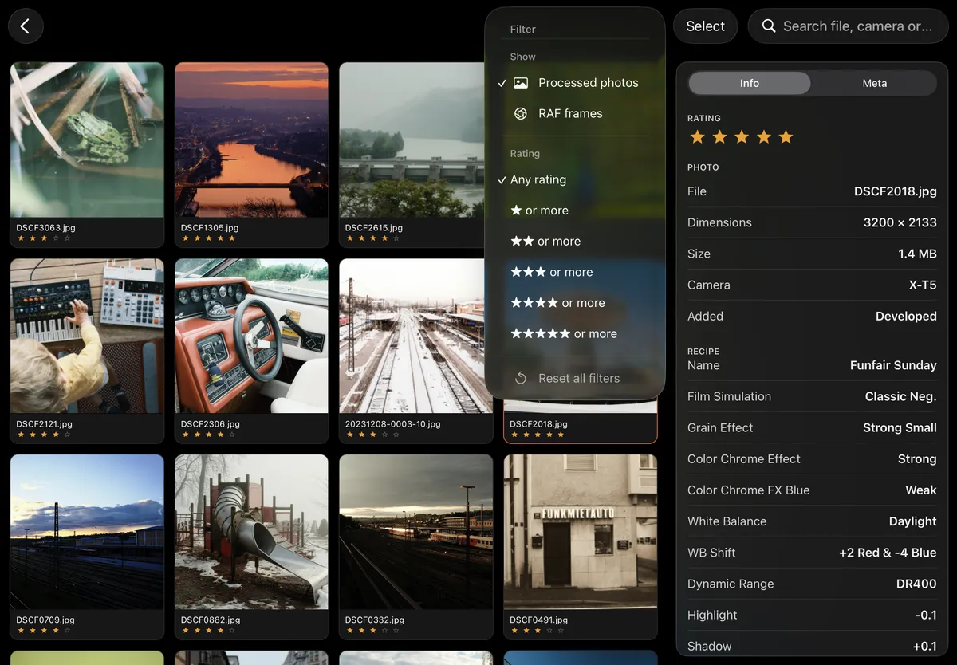Click the Developed value in Added row

coord(906,316)
